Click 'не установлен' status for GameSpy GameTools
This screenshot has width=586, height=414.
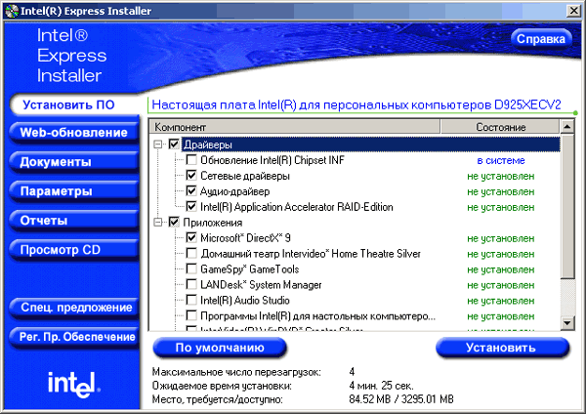(x=501, y=269)
